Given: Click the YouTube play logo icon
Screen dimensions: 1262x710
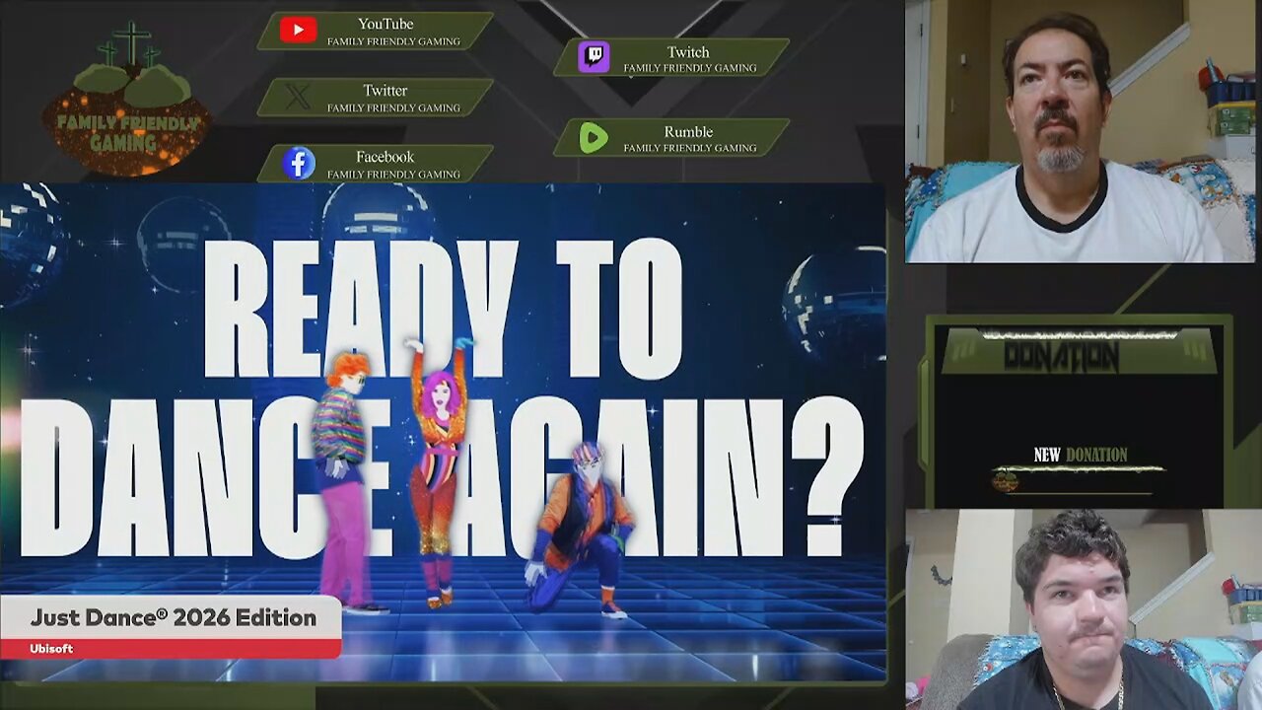Looking at the screenshot, I should (297, 31).
